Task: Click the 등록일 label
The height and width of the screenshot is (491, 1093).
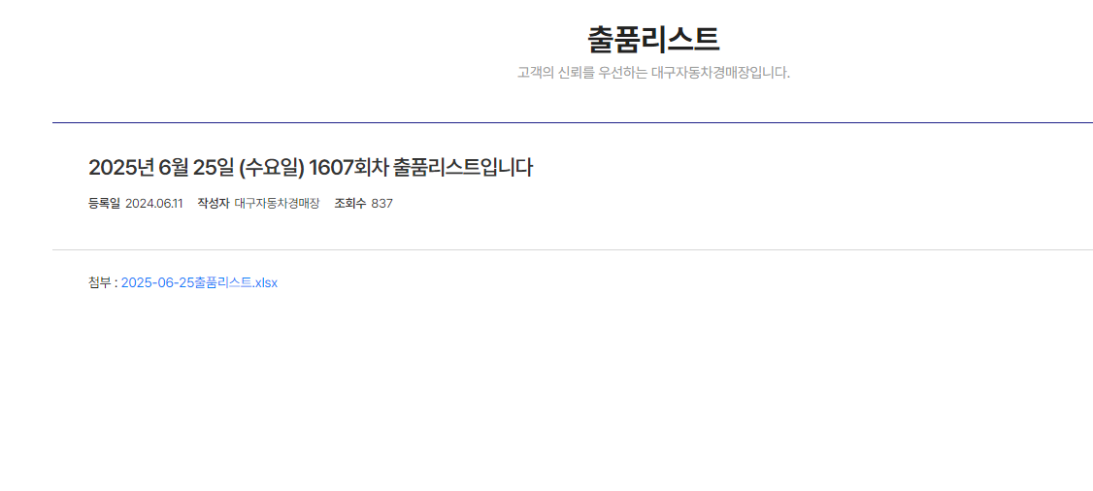Action: pos(105,204)
